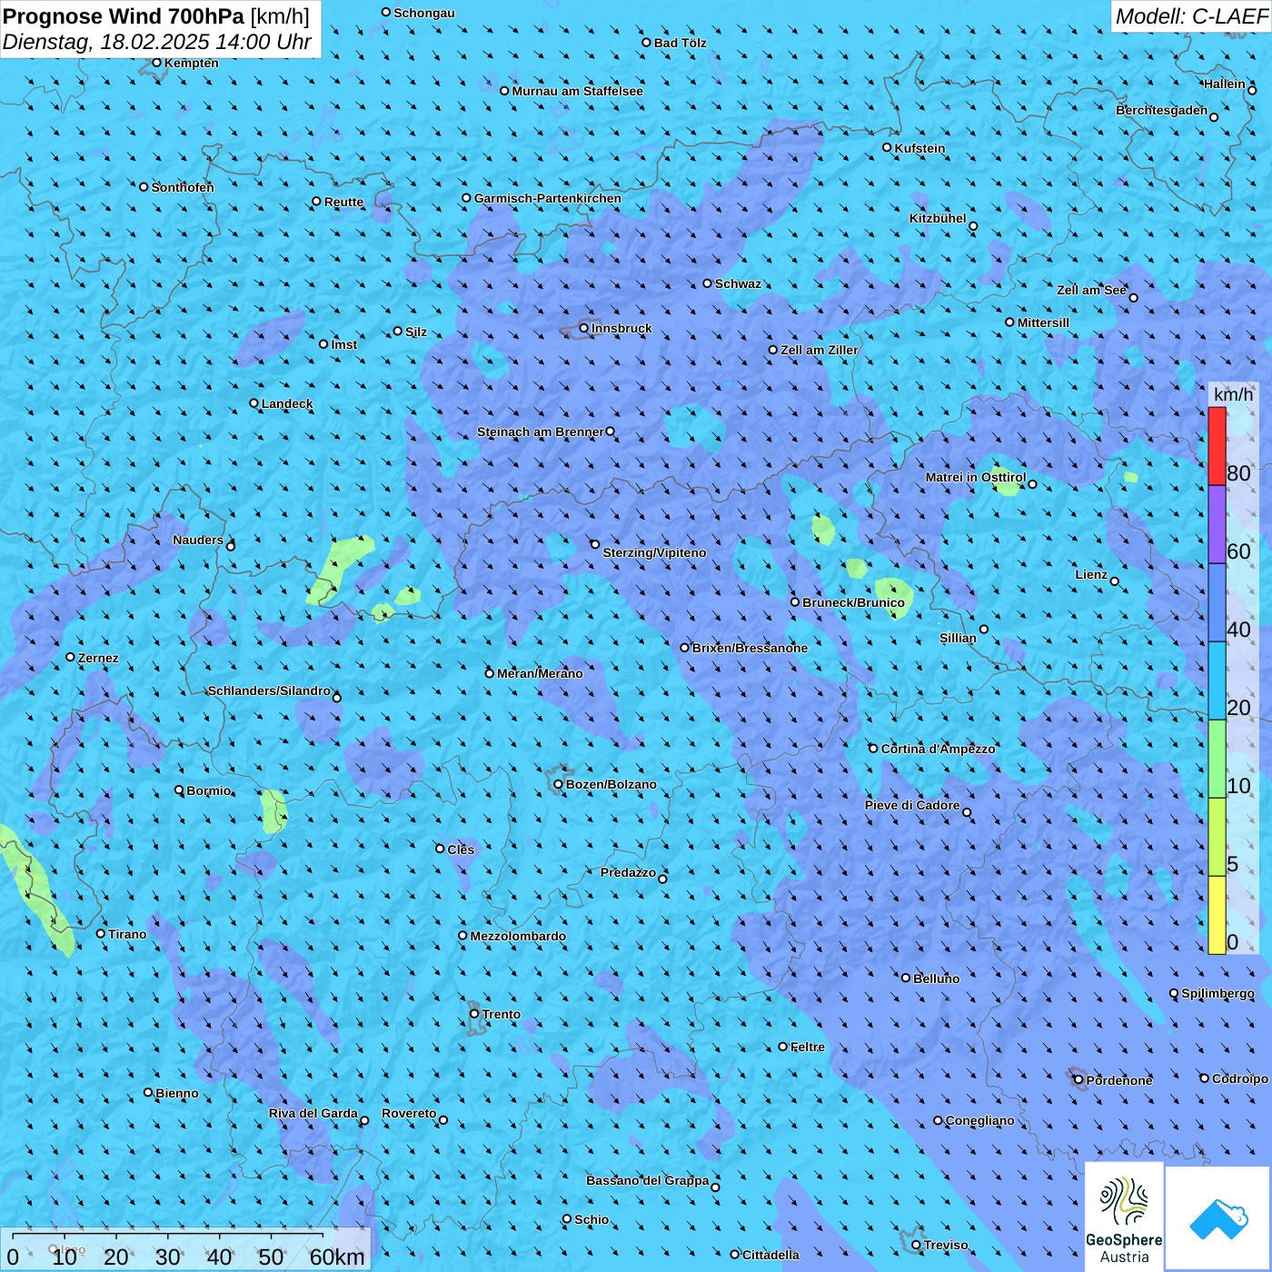Click the 'Schongau' label

tap(424, 13)
